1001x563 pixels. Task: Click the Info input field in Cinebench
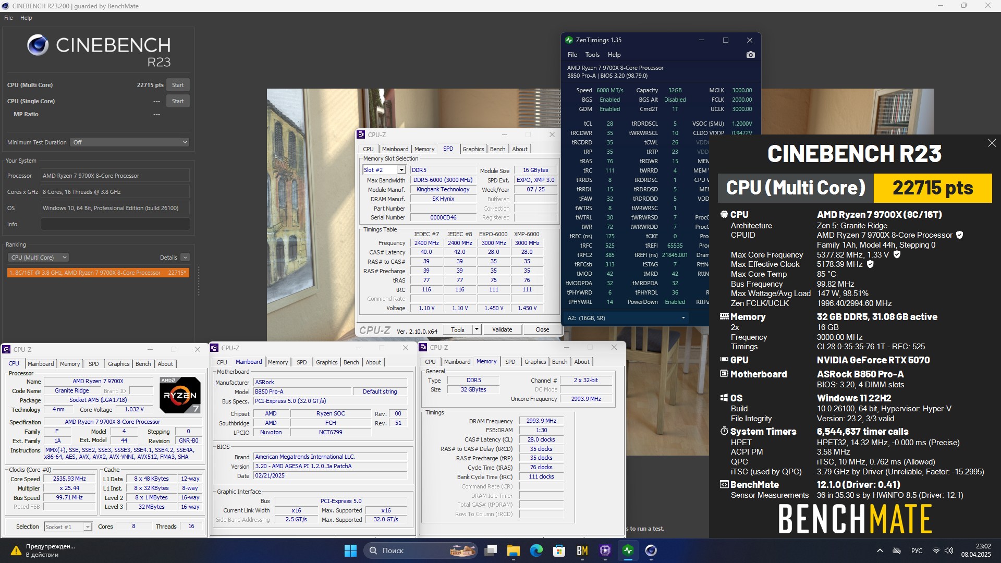(115, 224)
